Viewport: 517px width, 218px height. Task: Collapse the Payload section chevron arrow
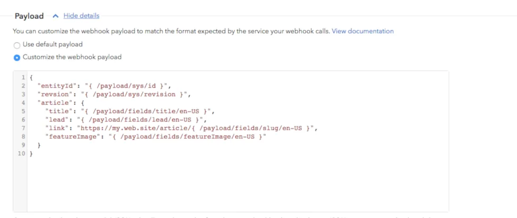click(56, 16)
